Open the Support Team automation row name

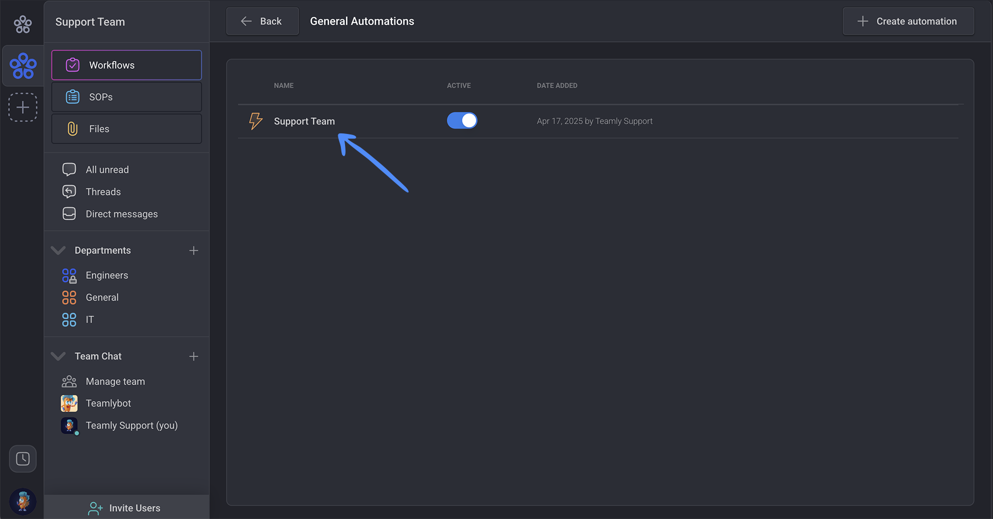(x=304, y=121)
